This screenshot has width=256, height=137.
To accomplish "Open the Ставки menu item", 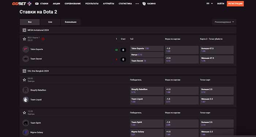I will pyautogui.click(x=44, y=4).
